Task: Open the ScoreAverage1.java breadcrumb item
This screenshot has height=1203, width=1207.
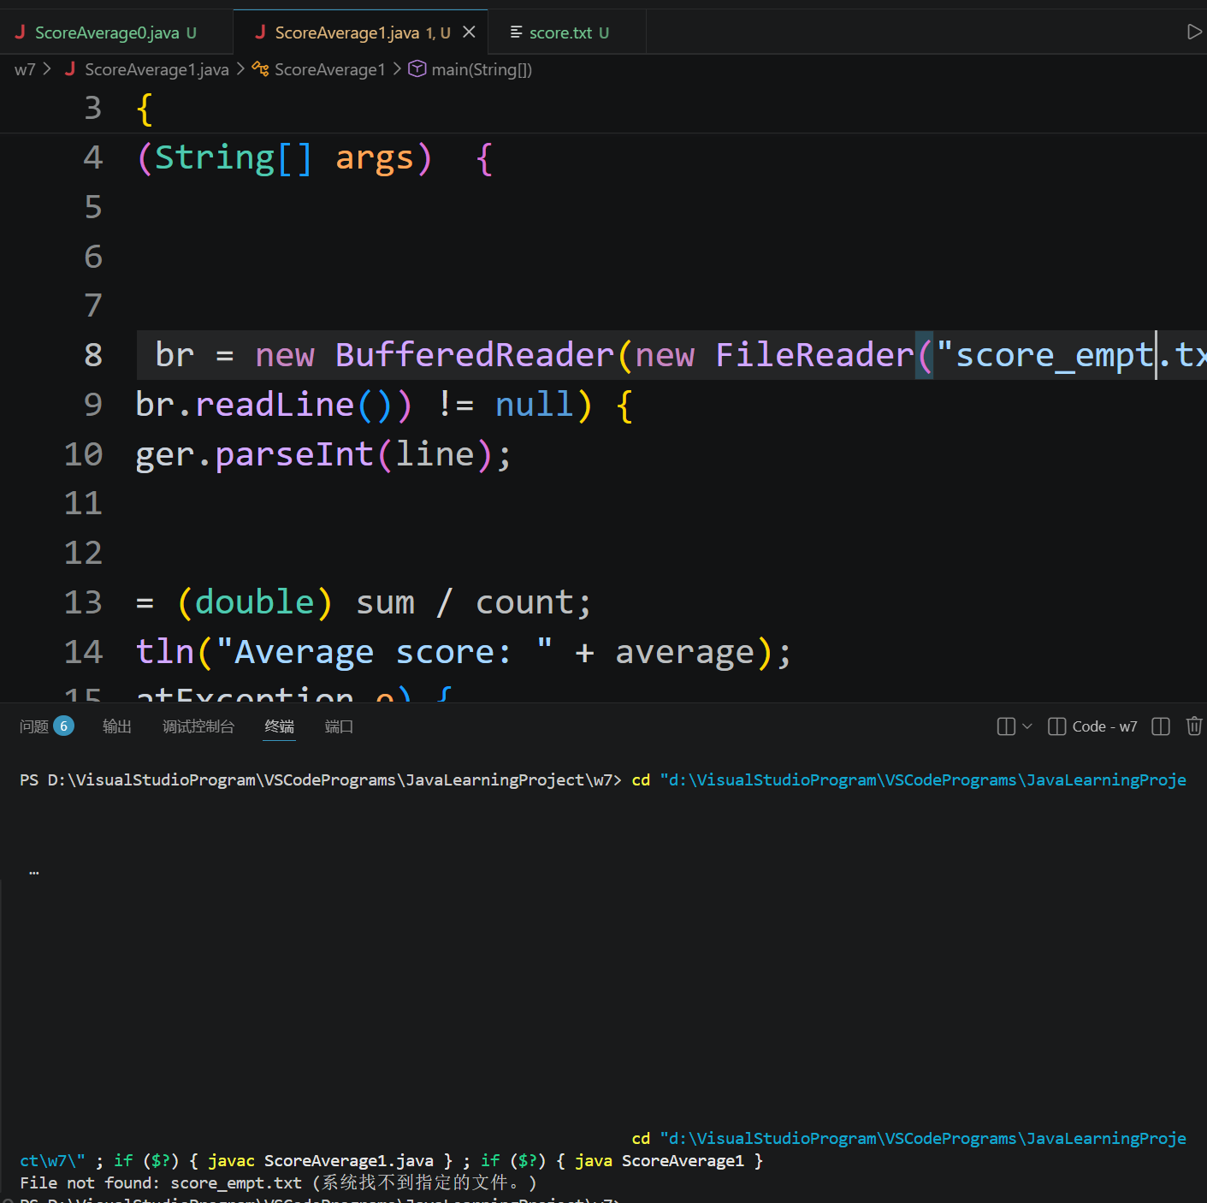Action: coord(157,69)
